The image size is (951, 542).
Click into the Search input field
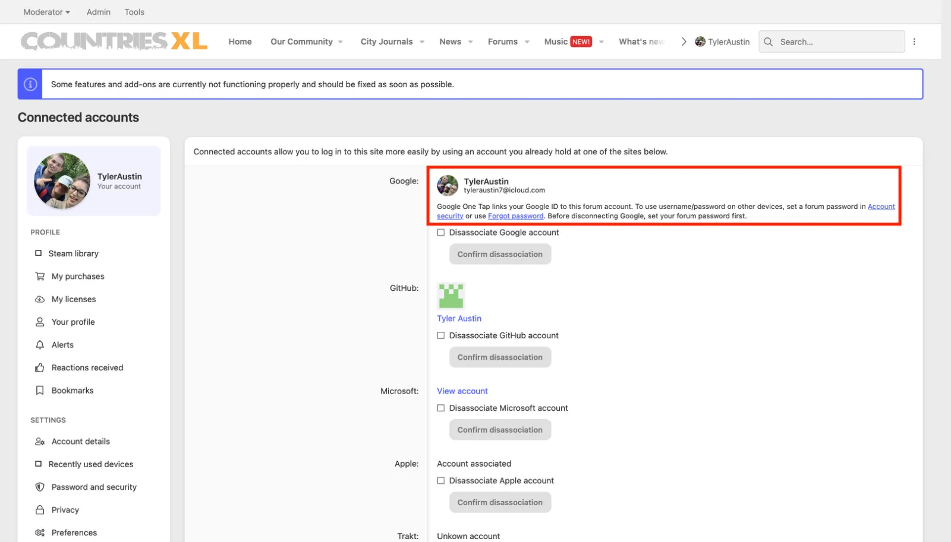tap(838, 42)
